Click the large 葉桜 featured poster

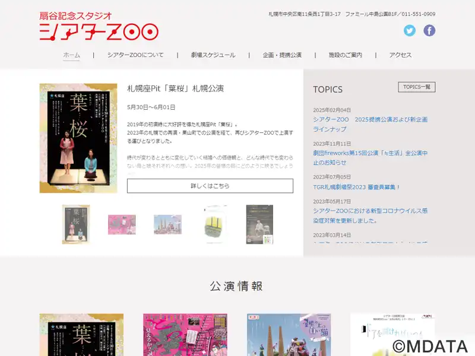point(78,138)
